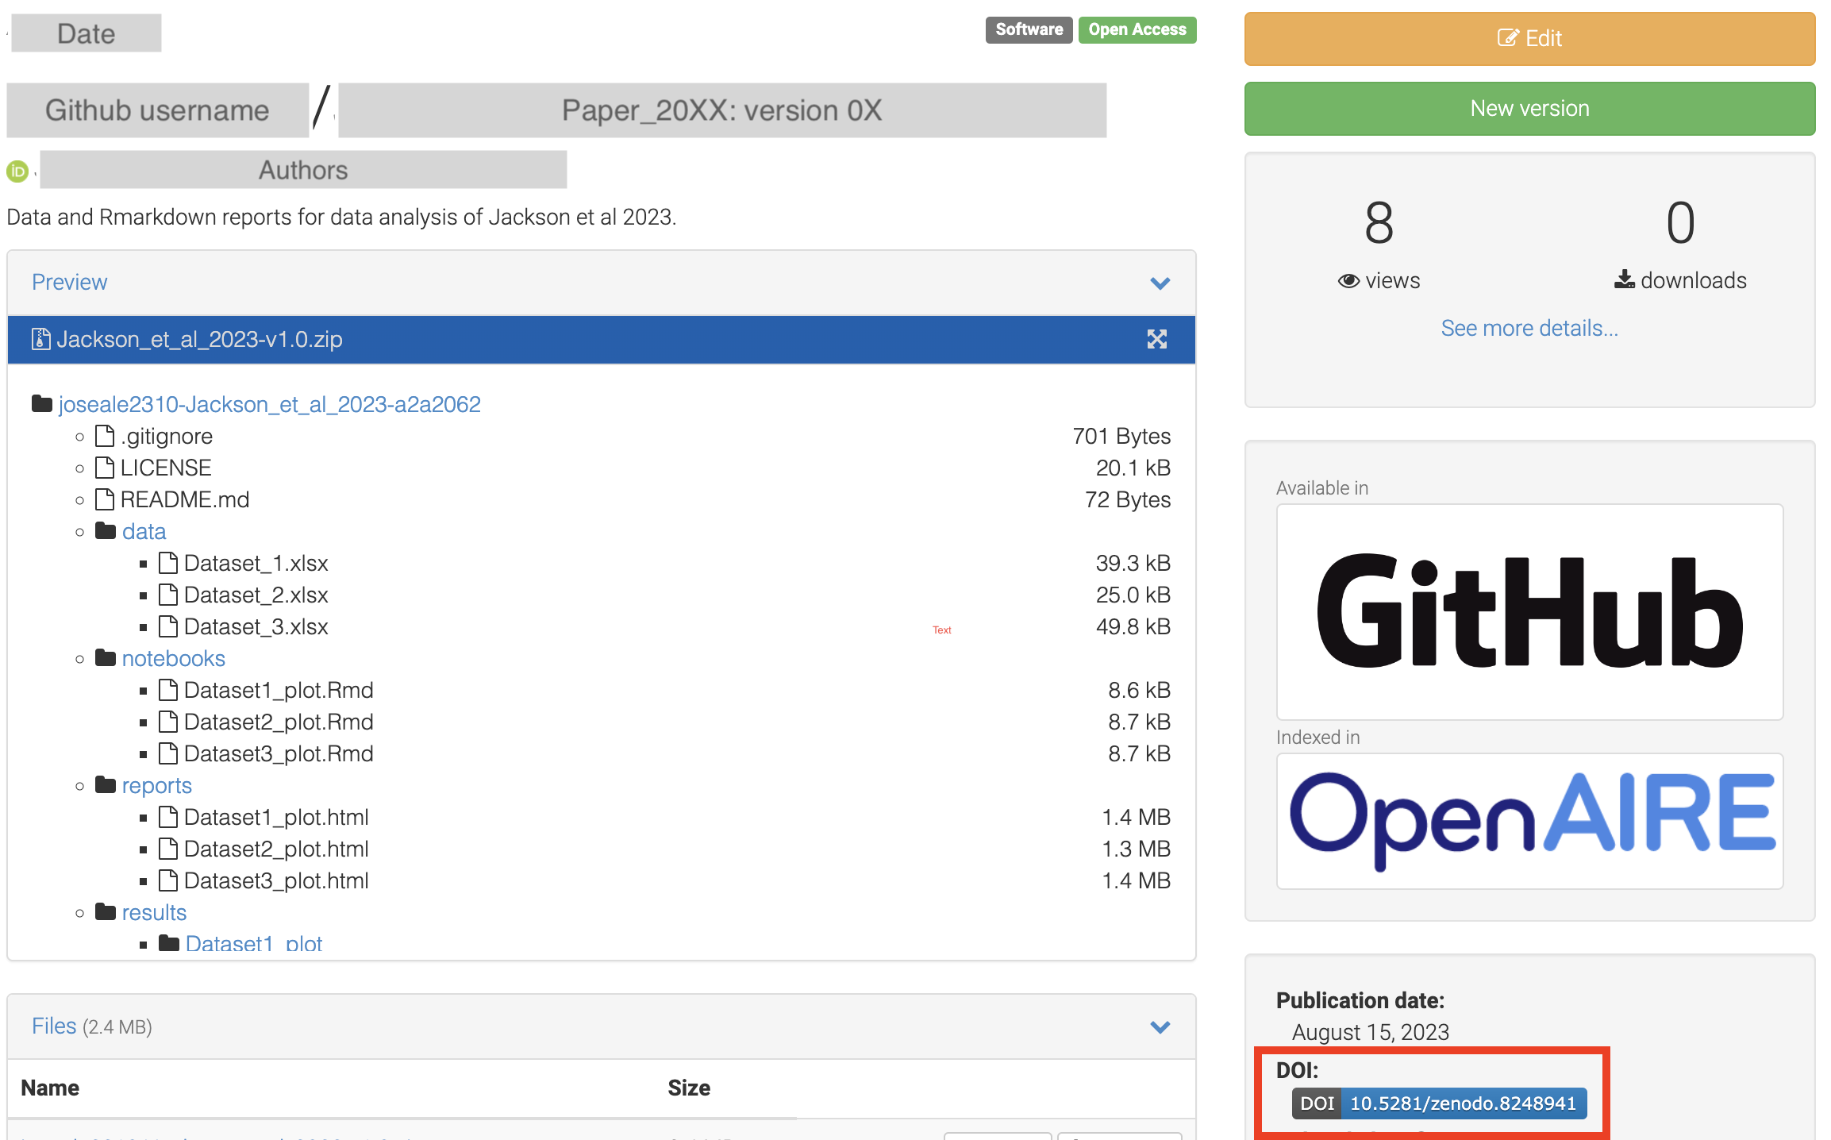Click the Size column header in Files table

click(x=688, y=1088)
